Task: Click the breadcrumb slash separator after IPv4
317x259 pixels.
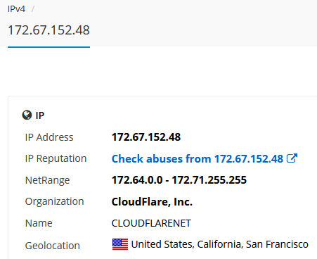Action: coord(33,9)
